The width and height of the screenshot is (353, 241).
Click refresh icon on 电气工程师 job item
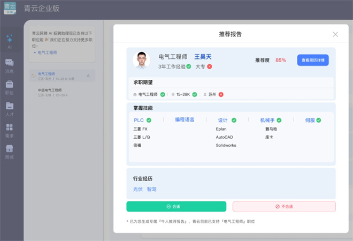88,76
